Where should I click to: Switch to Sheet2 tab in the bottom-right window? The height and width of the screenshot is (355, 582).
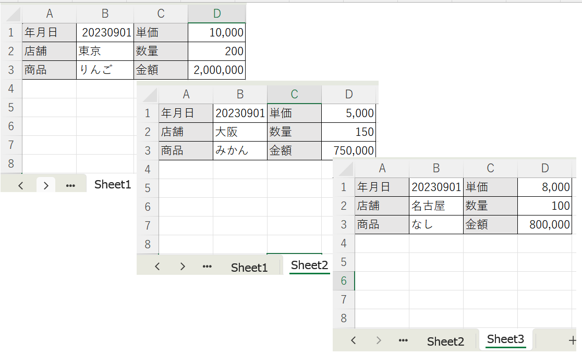[x=445, y=341]
